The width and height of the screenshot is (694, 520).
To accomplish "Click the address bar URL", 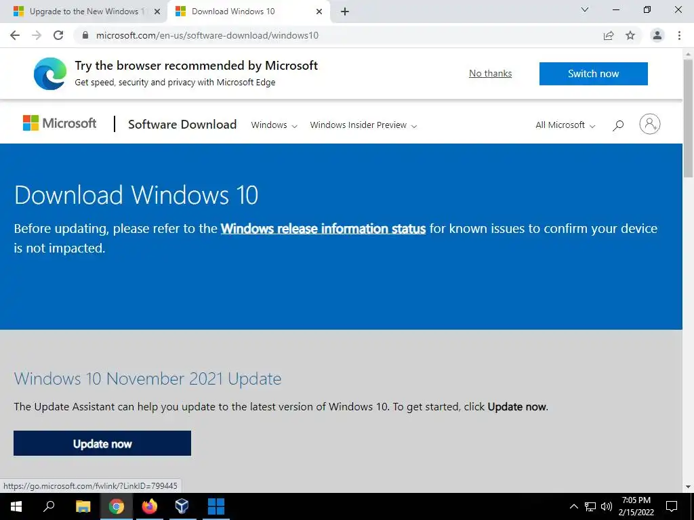I will pyautogui.click(x=207, y=35).
